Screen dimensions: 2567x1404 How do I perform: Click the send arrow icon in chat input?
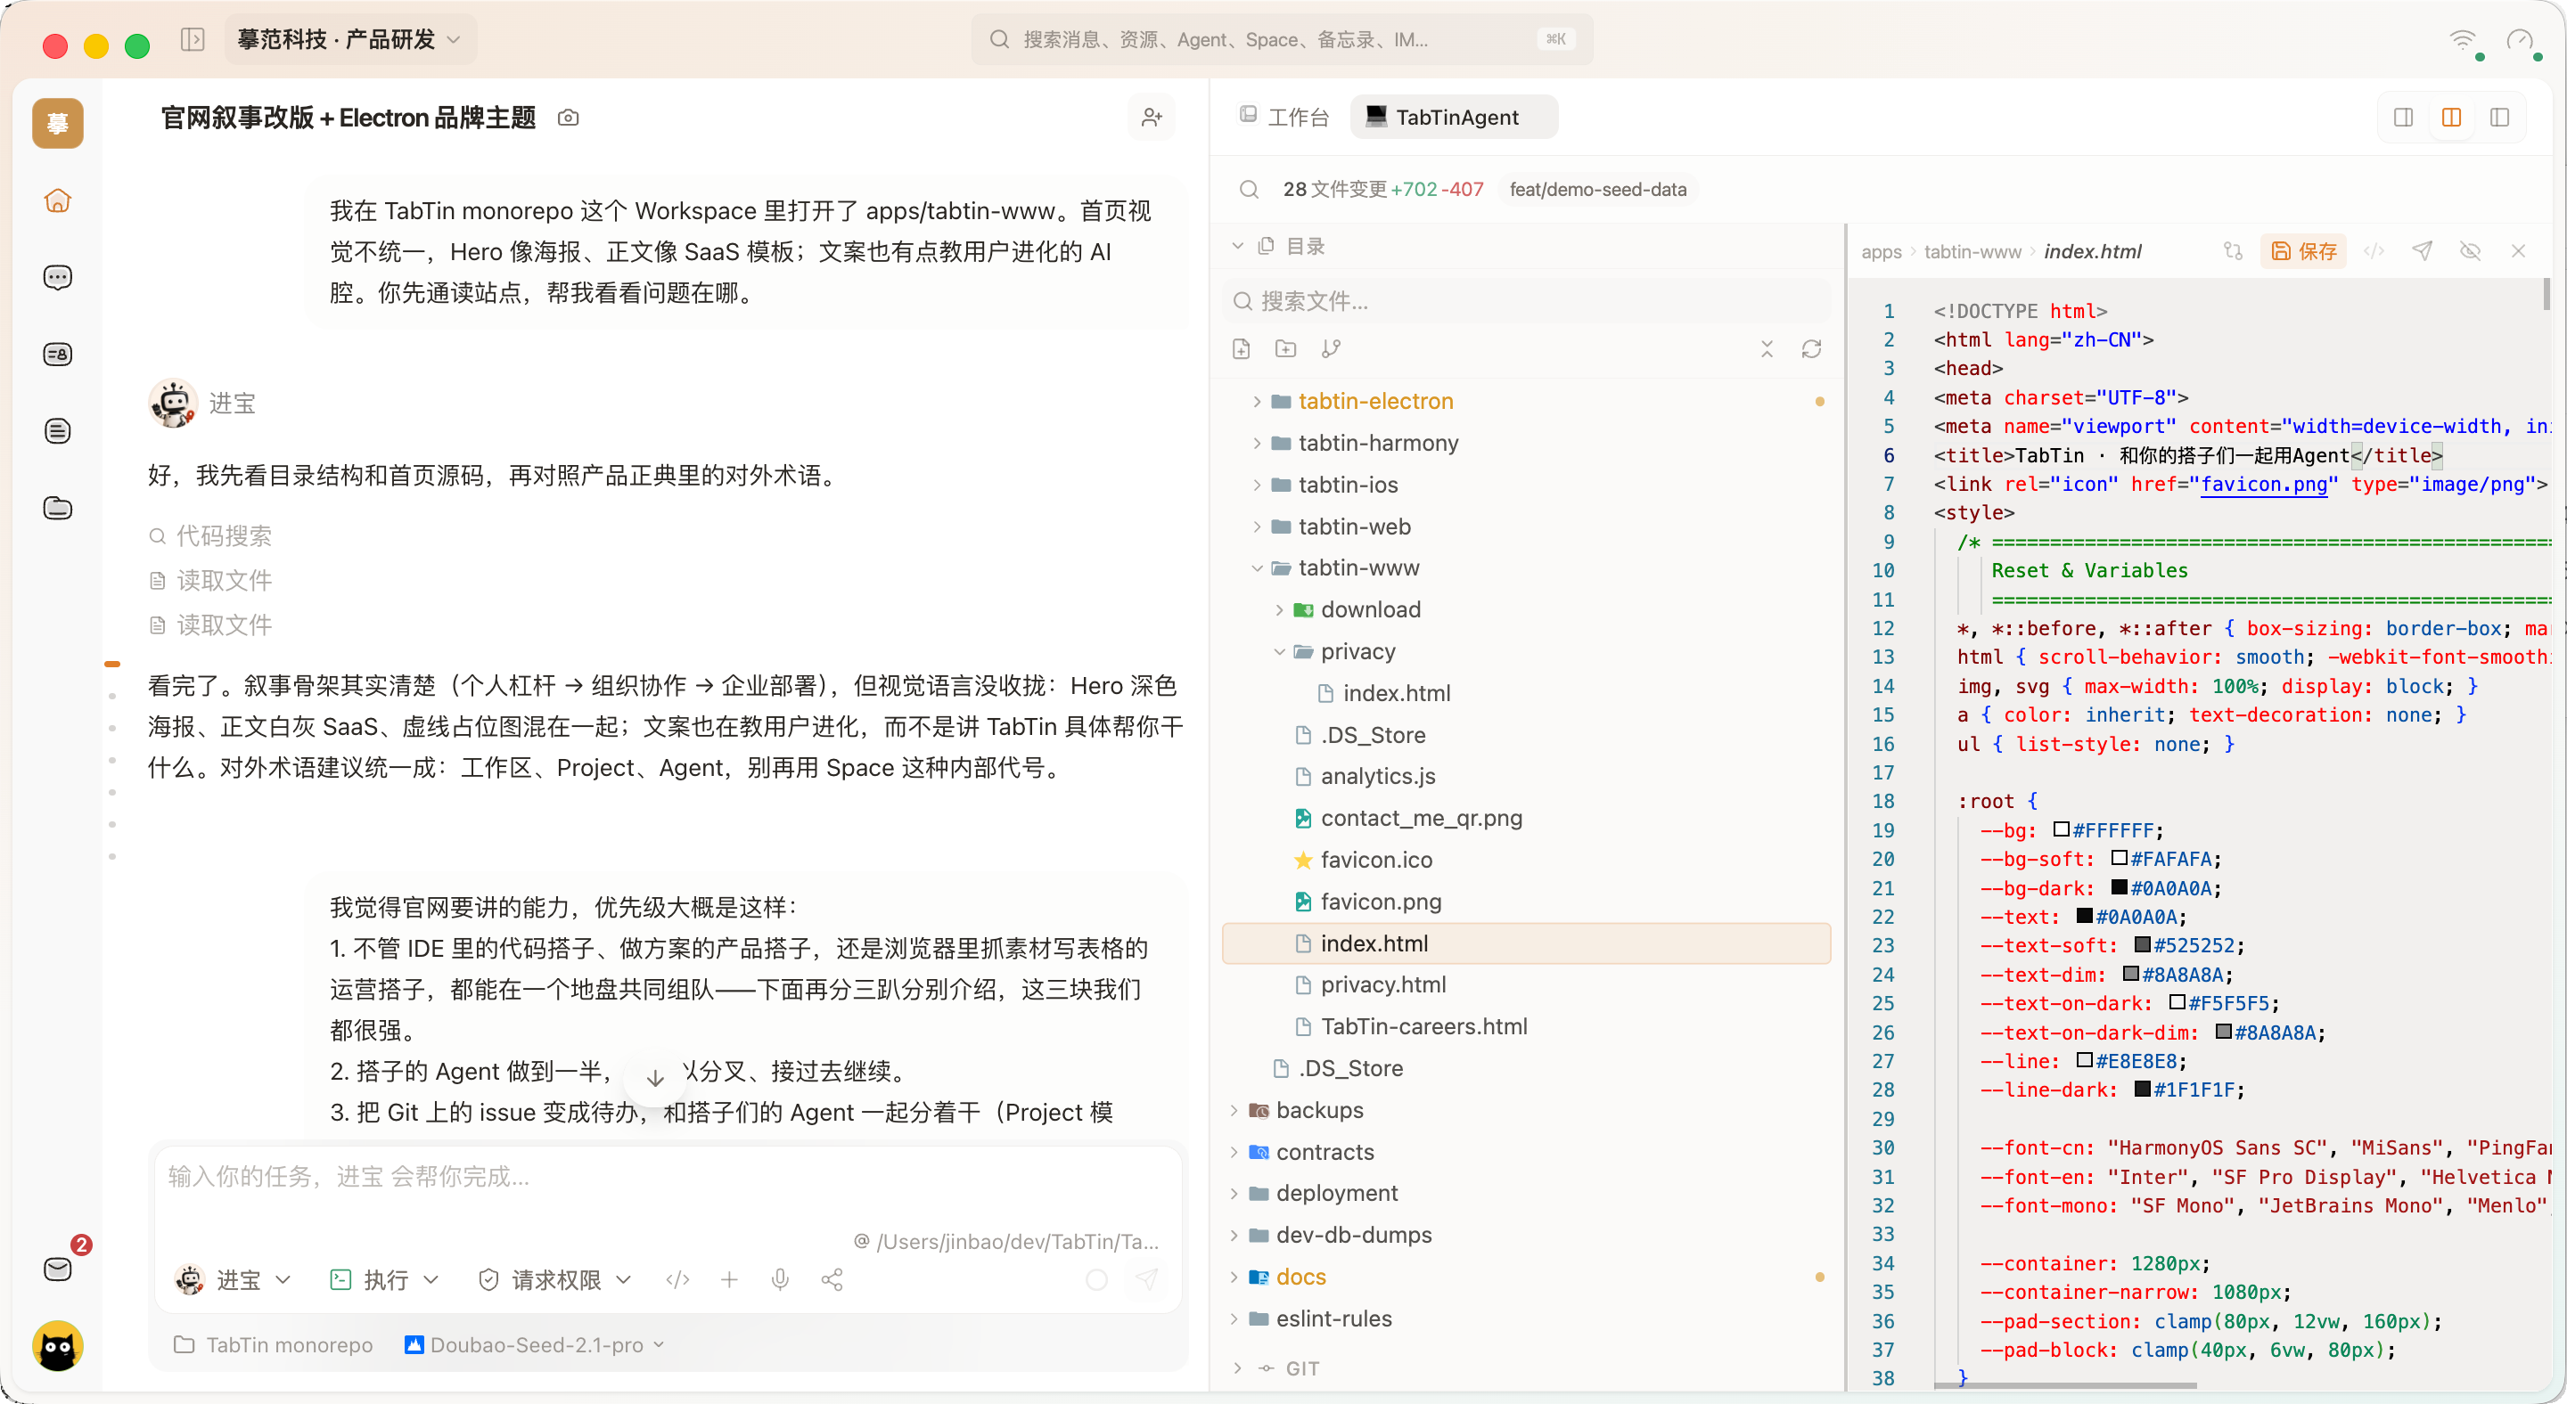[x=1147, y=1279]
